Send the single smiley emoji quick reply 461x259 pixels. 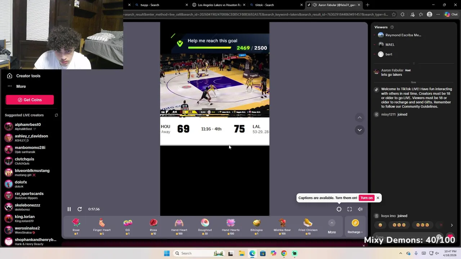[x=380, y=225]
